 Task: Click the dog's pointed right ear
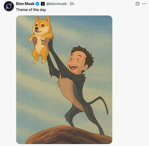[x=47, y=19]
